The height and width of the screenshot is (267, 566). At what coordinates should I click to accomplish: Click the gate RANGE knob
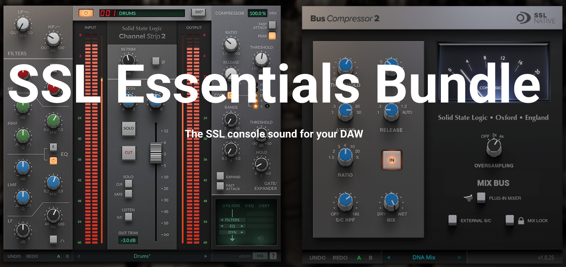coord(231,119)
